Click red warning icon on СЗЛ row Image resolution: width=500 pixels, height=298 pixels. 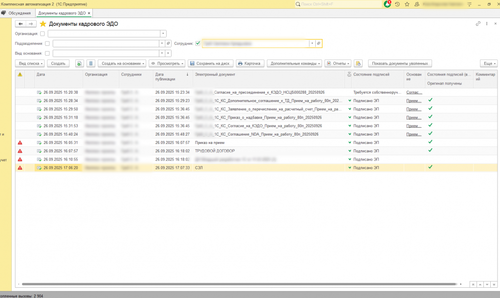tap(20, 168)
